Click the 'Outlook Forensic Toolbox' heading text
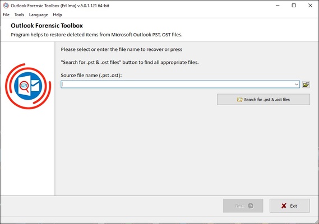Image resolution: width=319 pixels, height=224 pixels. [47, 26]
